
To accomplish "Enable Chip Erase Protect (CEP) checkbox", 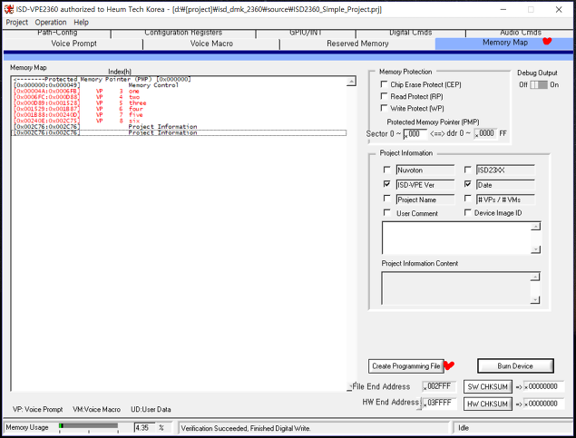I will click(x=385, y=84).
